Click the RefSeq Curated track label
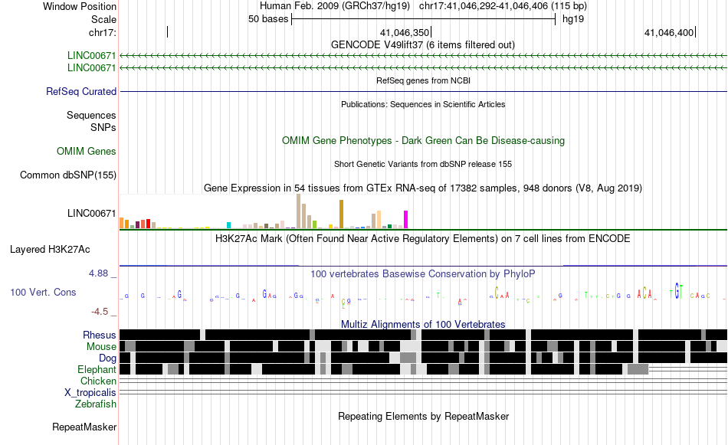The image size is (728, 445). (80, 91)
